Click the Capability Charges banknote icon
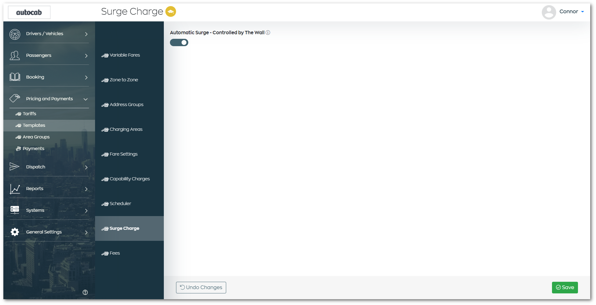This screenshot has height=305, width=596. pos(105,179)
